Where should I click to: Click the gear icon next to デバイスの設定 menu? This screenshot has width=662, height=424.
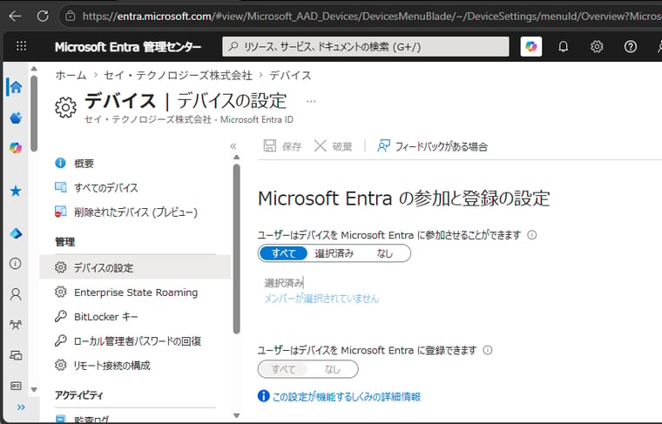pyautogui.click(x=61, y=267)
